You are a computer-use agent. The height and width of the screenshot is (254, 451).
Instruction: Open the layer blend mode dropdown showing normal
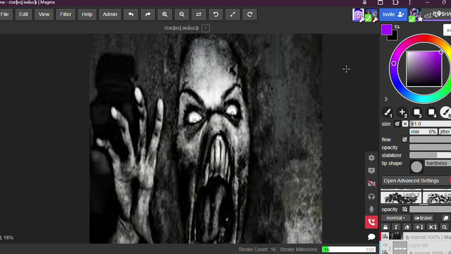coord(396,218)
